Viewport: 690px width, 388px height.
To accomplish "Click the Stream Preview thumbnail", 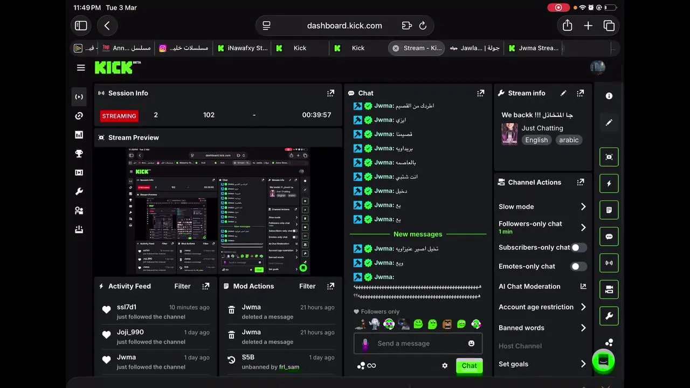I will click(218, 211).
